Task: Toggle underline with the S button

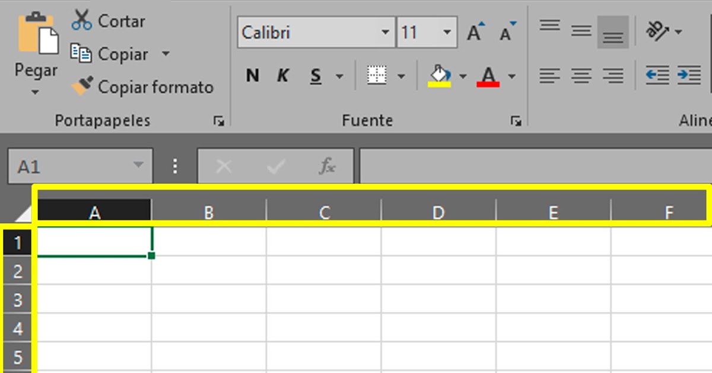Action: pyautogui.click(x=316, y=76)
